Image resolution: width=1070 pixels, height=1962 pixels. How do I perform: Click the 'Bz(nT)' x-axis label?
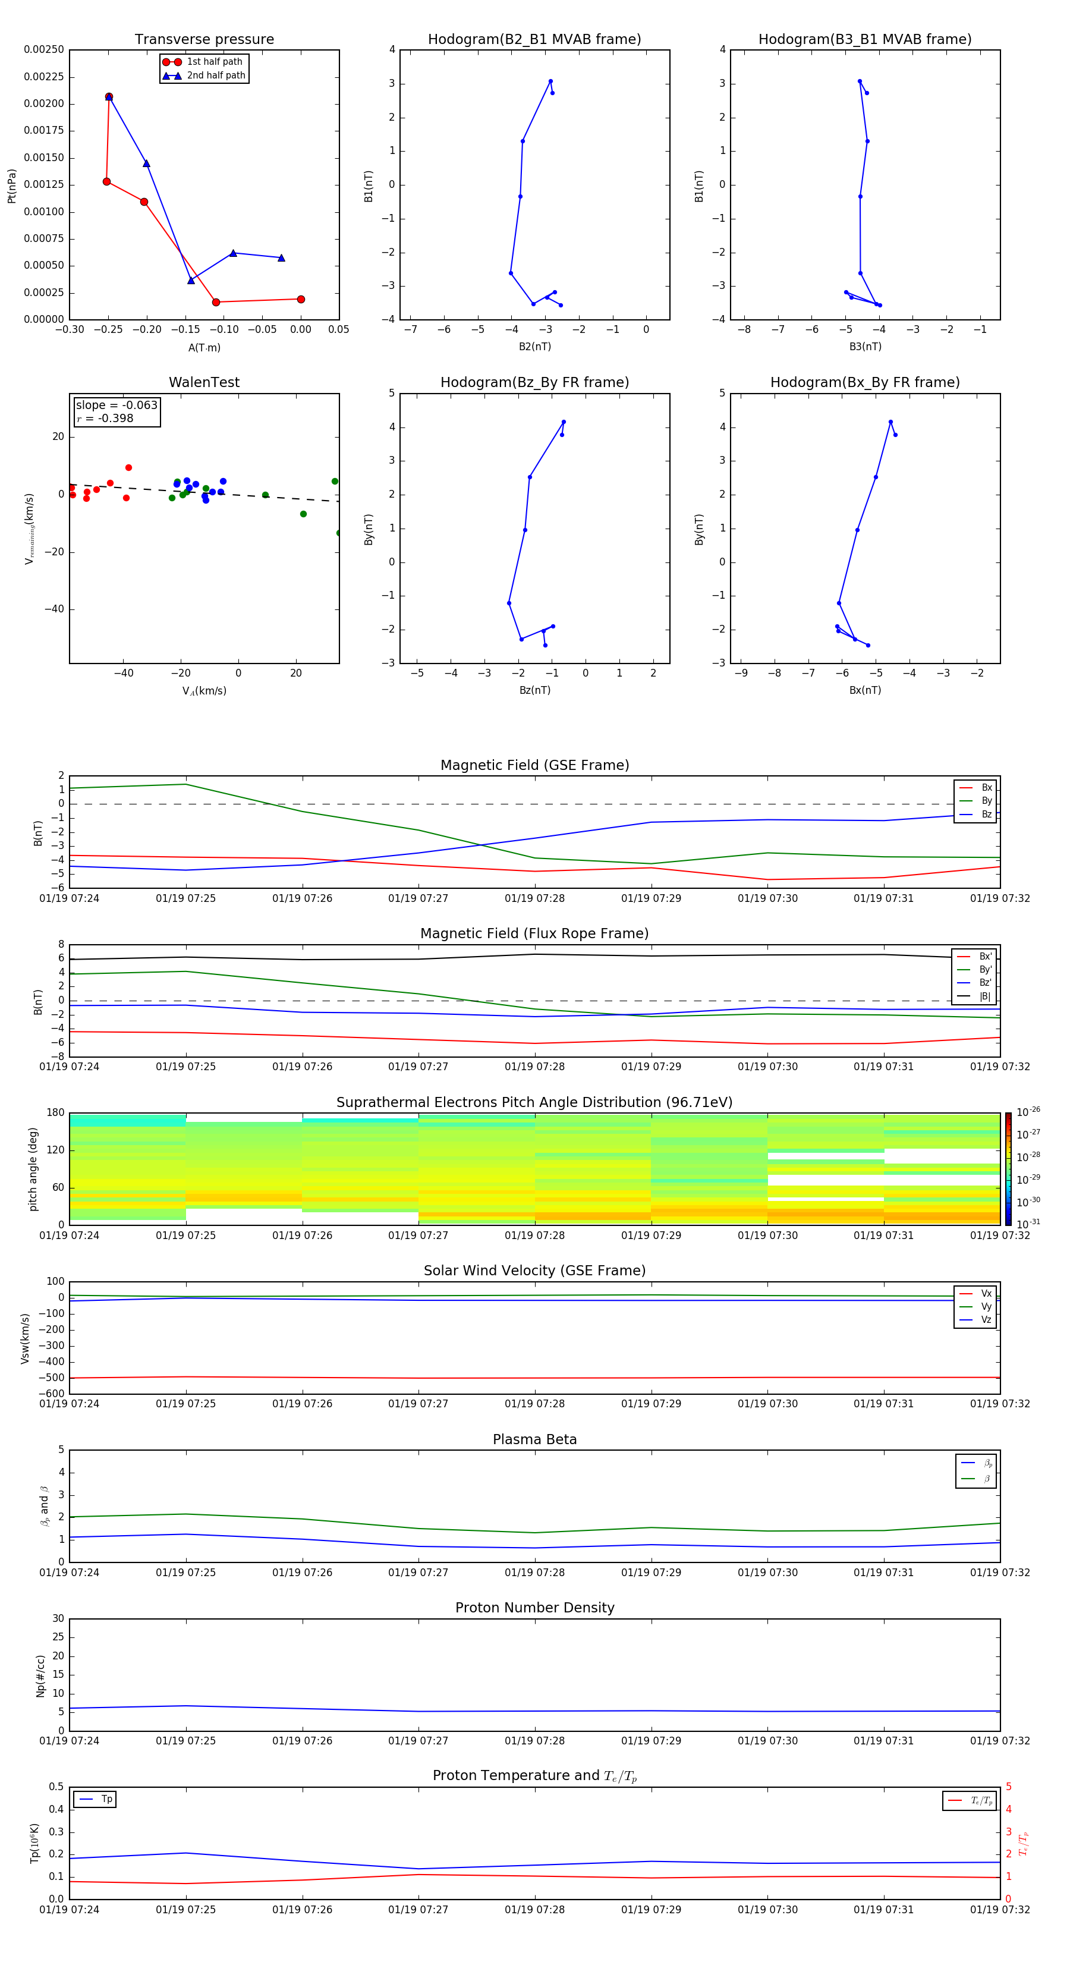(x=534, y=690)
